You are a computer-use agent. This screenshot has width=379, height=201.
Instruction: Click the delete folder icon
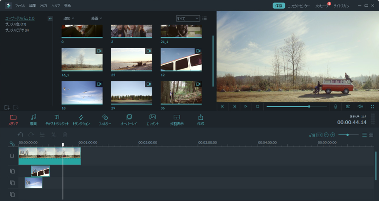[16, 108]
